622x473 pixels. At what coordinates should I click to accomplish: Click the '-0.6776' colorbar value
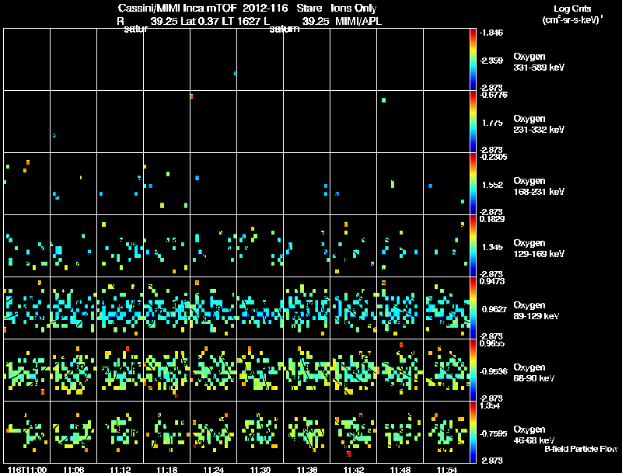point(493,94)
